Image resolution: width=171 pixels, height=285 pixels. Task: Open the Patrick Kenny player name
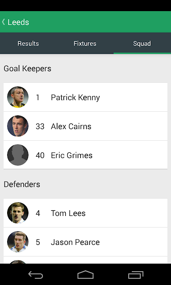coord(75,98)
